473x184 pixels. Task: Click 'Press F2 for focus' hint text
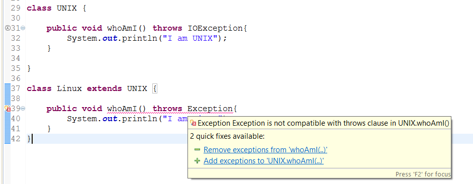tap(423, 174)
